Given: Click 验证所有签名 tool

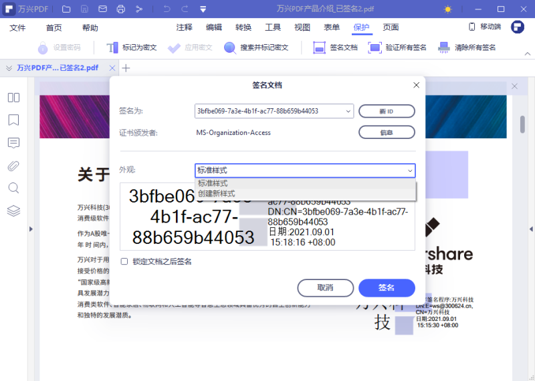Looking at the screenshot, I should pos(397,47).
